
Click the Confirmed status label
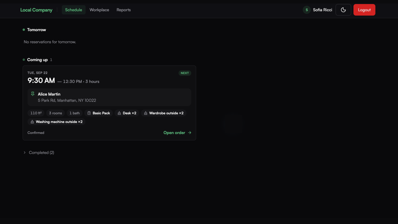[36, 133]
